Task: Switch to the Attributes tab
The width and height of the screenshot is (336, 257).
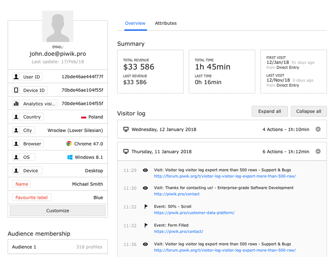Action: tap(166, 23)
